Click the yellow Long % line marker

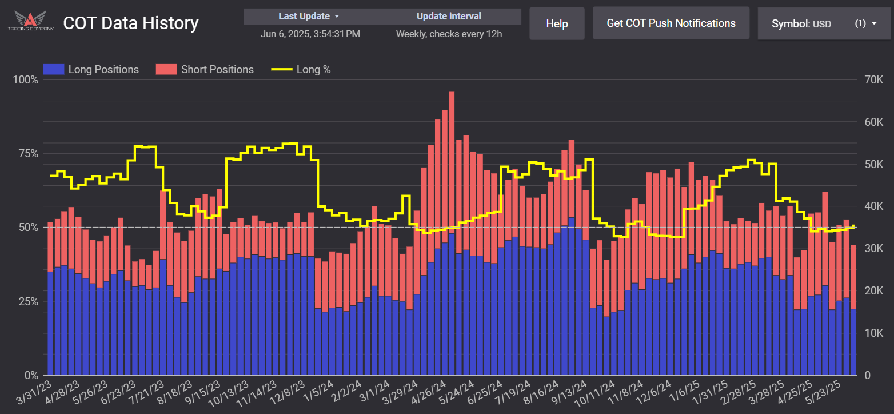pyautogui.click(x=281, y=70)
